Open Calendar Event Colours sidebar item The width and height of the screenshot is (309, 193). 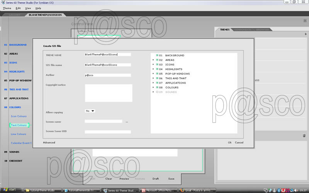21,143
